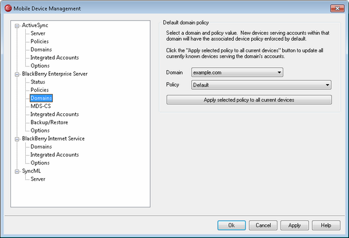
Task: Select Policies under ActiveSync
Action: click(x=40, y=41)
